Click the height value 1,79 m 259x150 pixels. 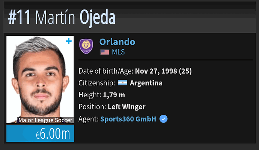[x=114, y=95]
